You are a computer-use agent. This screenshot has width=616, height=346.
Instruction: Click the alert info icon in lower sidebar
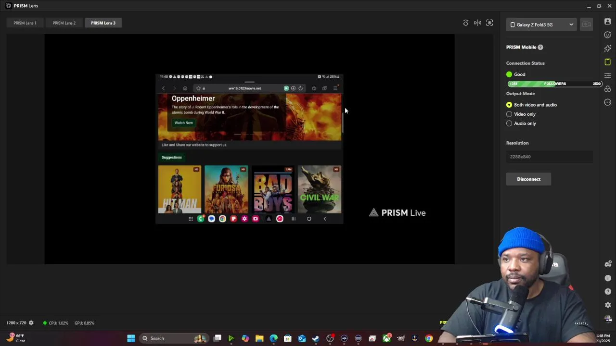tap(608, 278)
